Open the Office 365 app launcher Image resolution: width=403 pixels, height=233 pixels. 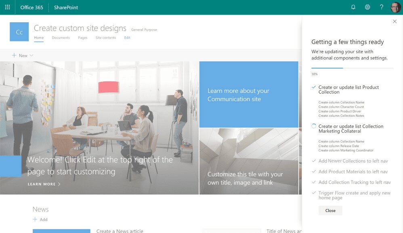[7, 7]
